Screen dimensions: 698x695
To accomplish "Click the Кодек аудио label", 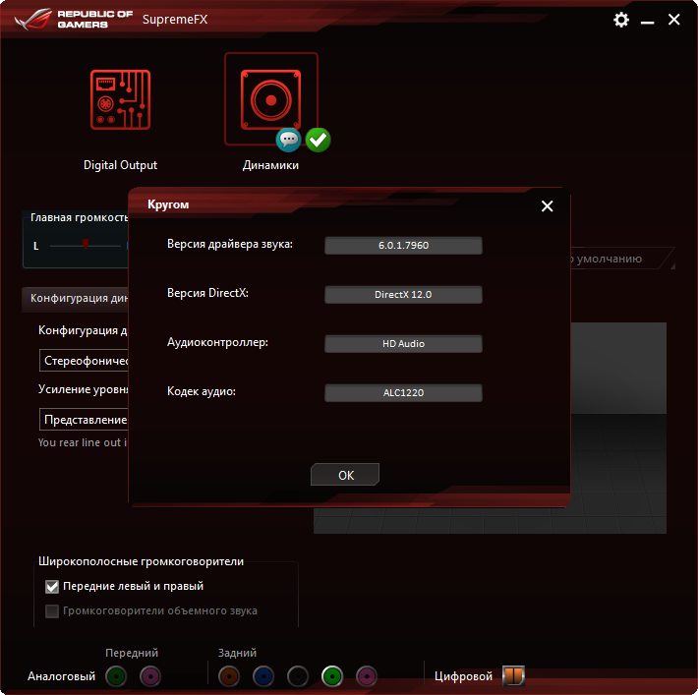I will [202, 391].
